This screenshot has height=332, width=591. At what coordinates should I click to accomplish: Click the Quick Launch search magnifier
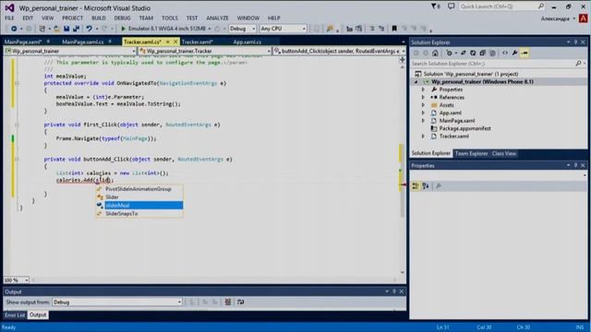[541, 6]
